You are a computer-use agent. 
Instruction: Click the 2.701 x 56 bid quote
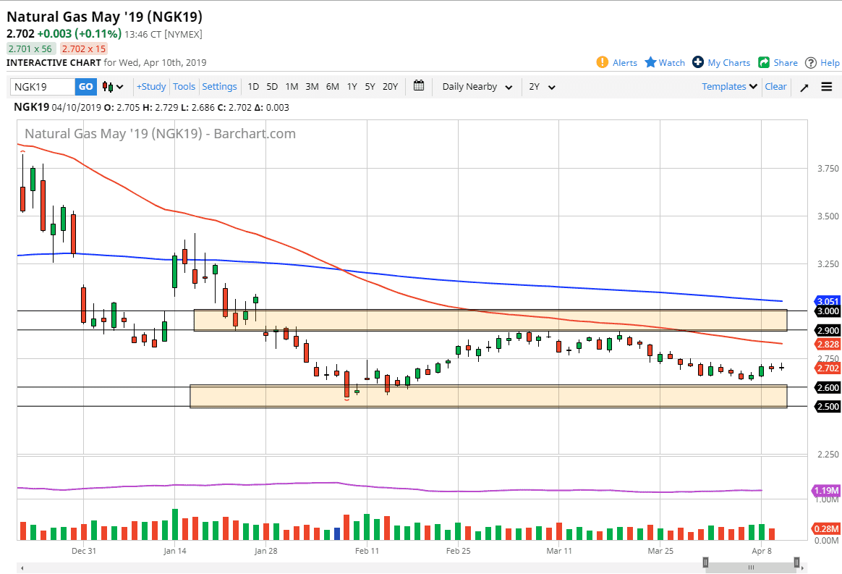[x=30, y=49]
